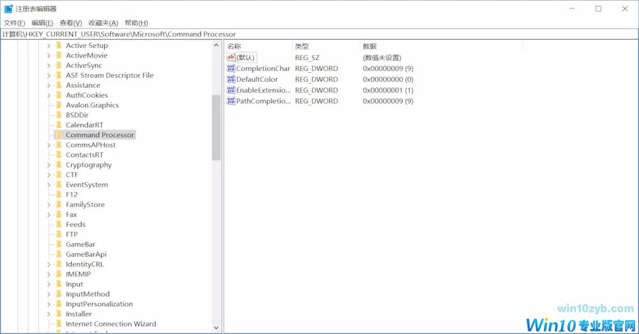Screen dimensions: 639x334
Task: Click the (默认) string value icon
Action: pyautogui.click(x=231, y=57)
